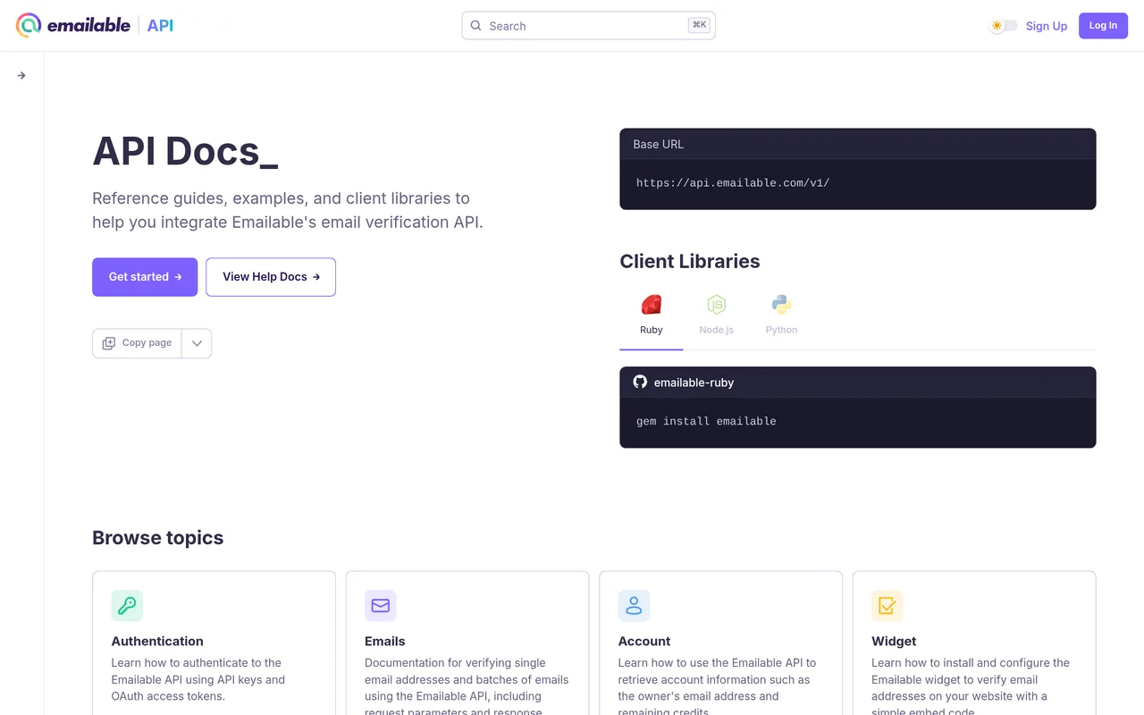Open the Widget topic card title
Image resolution: width=1144 pixels, height=715 pixels.
(x=894, y=641)
